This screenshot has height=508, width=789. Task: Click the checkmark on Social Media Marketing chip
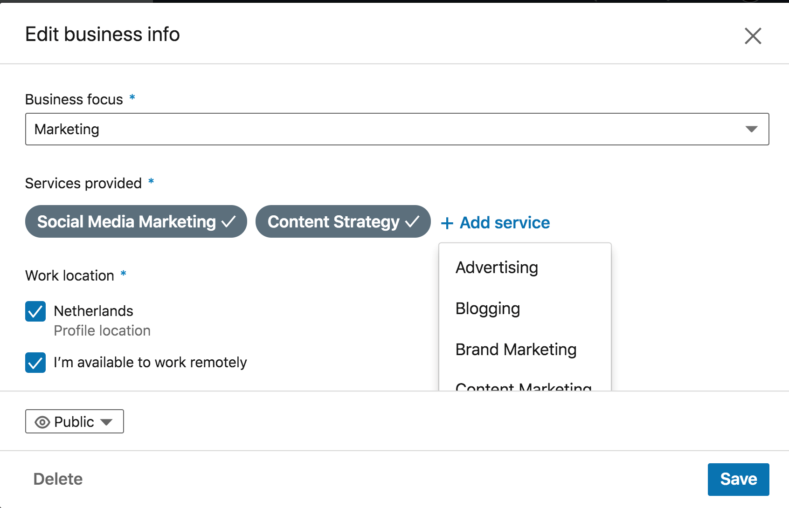[x=228, y=222]
